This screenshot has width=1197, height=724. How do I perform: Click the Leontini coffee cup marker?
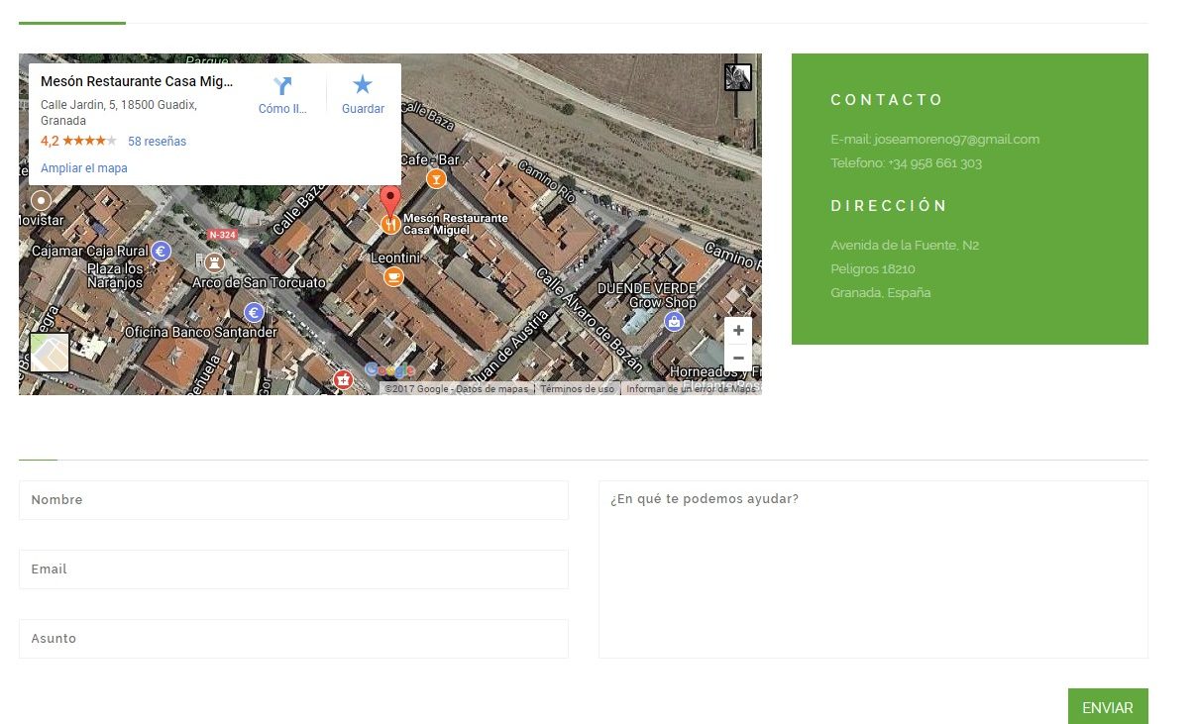click(x=393, y=276)
